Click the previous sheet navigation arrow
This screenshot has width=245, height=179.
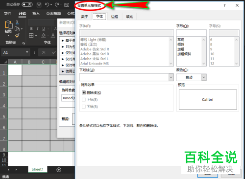(x=8, y=170)
